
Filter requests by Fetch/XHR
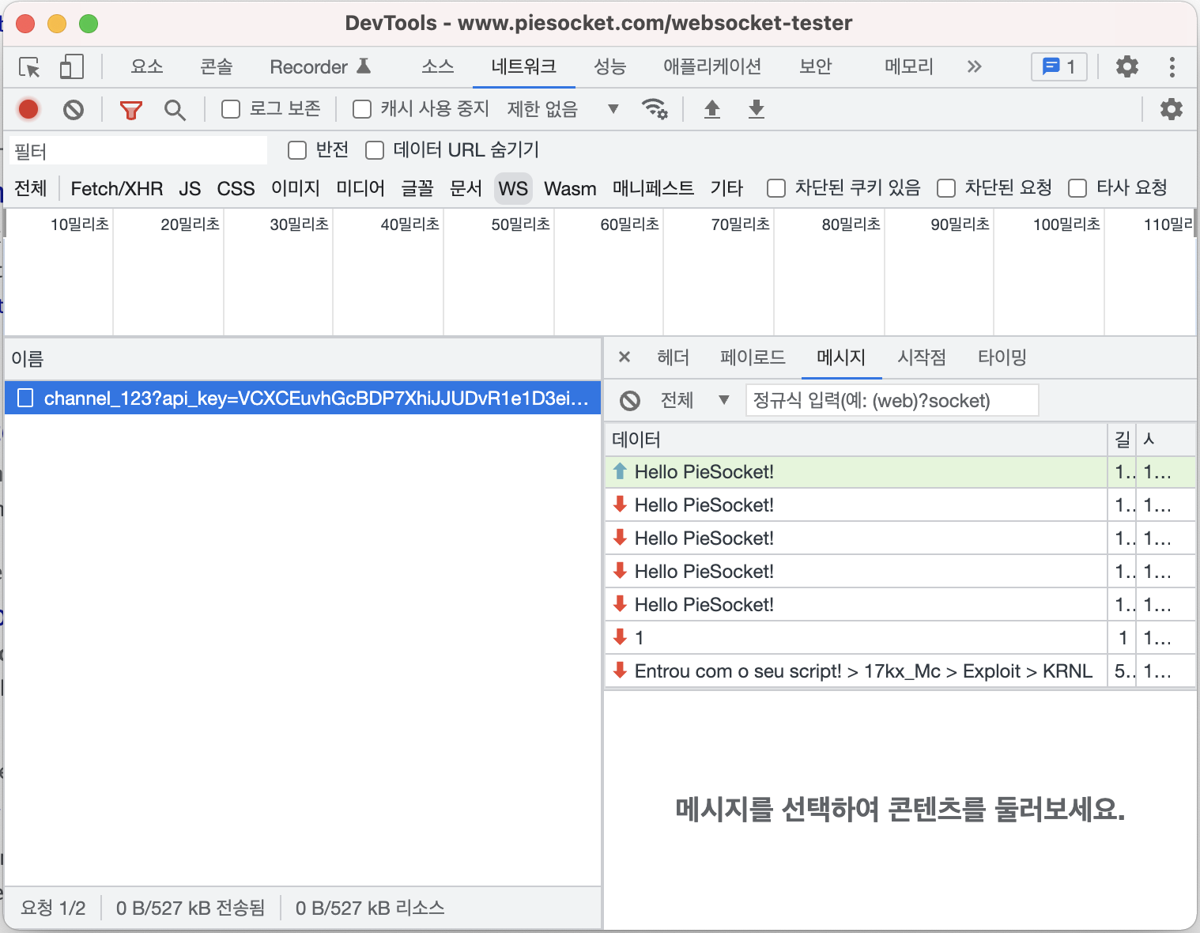pyautogui.click(x=117, y=188)
